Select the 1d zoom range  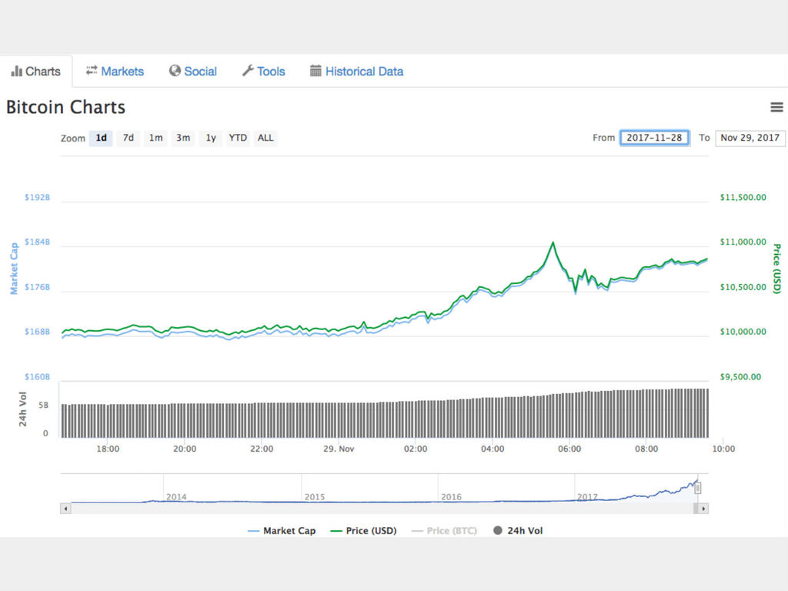101,138
